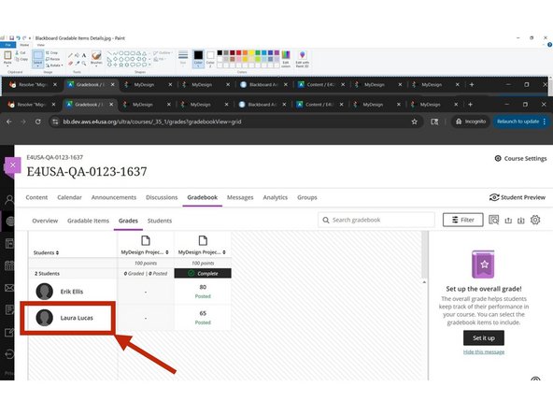The height and width of the screenshot is (415, 553).
Task: Open the gradebook Overview sub-tab
Action: click(45, 221)
